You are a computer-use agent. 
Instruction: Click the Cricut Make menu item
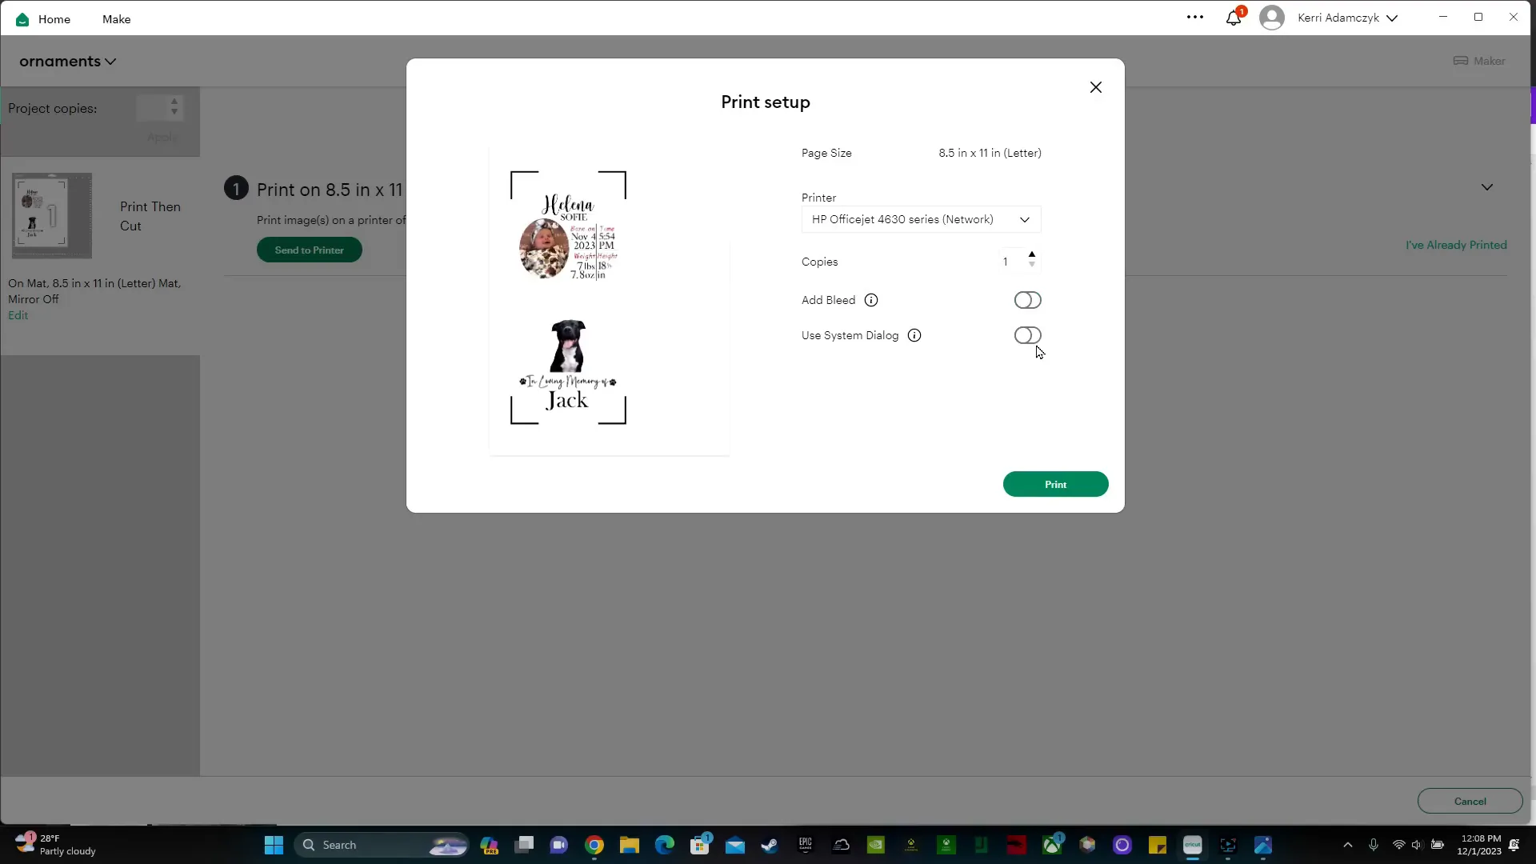[x=116, y=18]
